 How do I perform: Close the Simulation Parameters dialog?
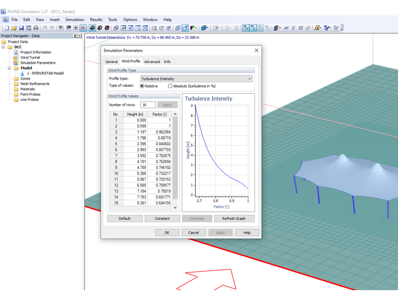tap(257, 50)
